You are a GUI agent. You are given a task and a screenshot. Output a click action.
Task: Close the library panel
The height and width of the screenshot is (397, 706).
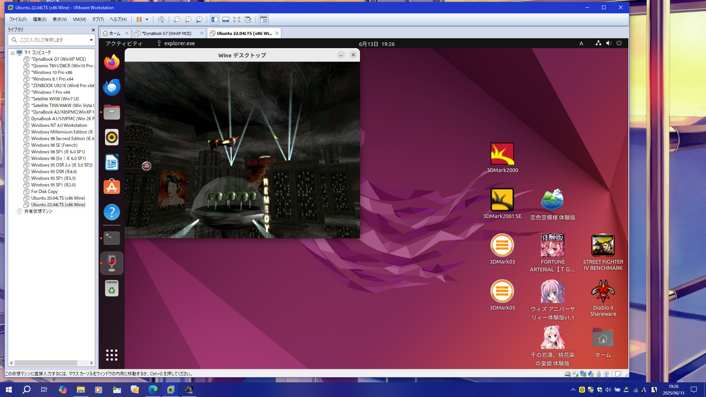coord(93,30)
